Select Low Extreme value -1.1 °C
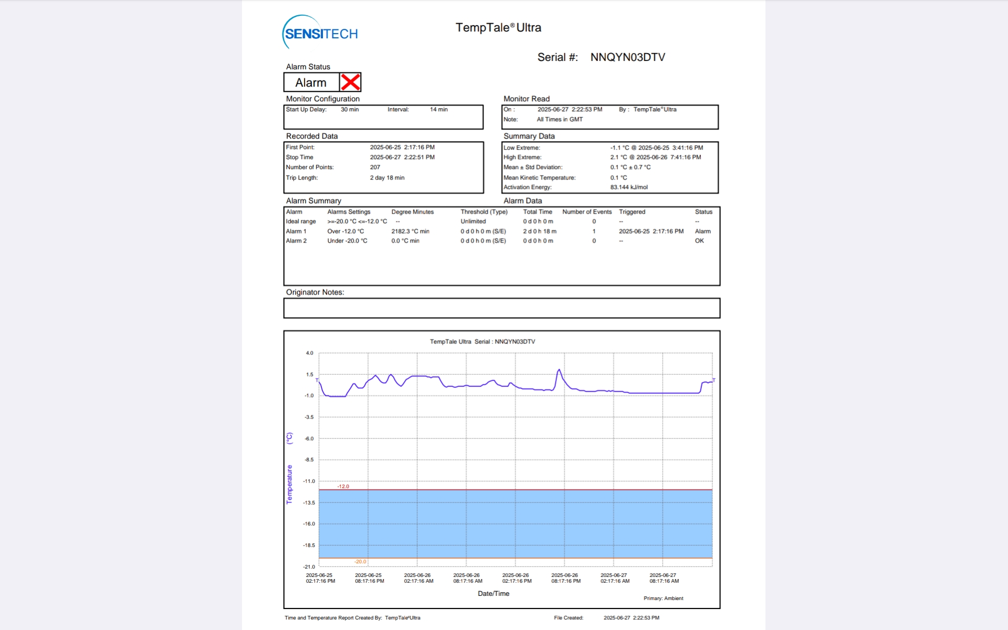This screenshot has width=1008, height=630. tap(619, 148)
